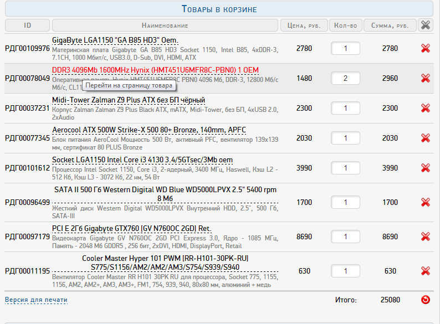
Task: Edit quantity field for Aerocool power supply
Action: point(345,138)
